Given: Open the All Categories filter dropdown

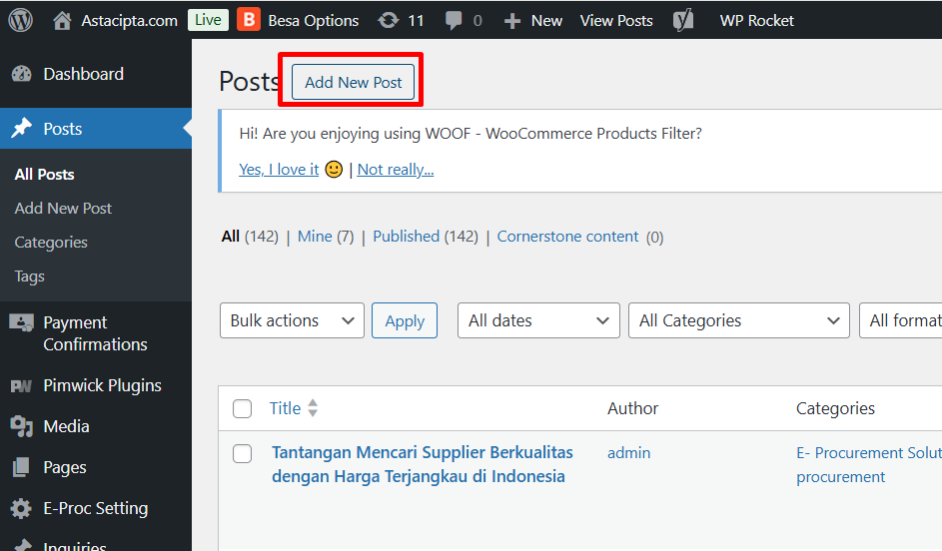Looking at the screenshot, I should [739, 320].
